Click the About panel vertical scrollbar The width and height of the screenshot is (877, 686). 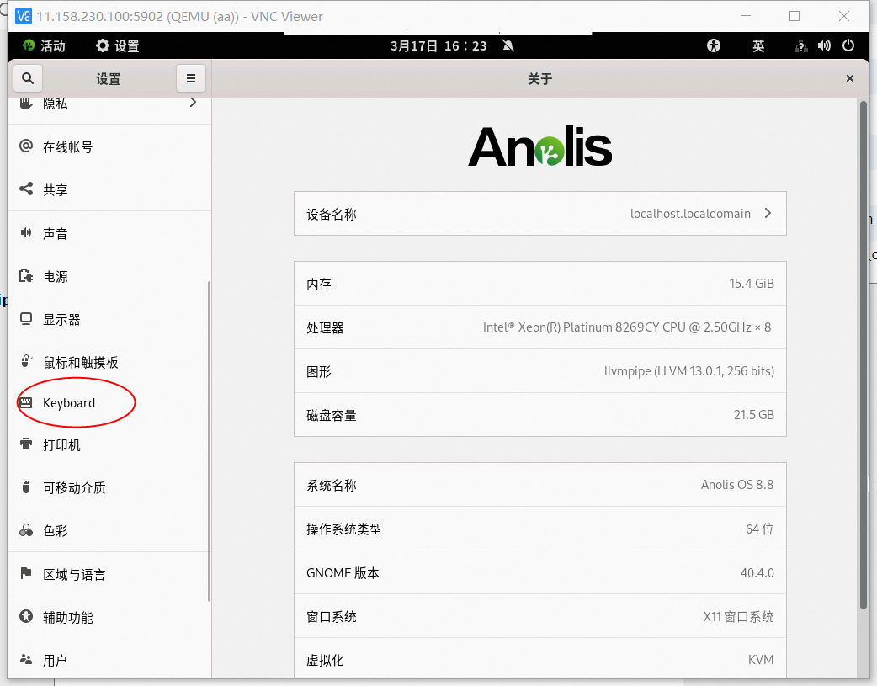click(864, 354)
